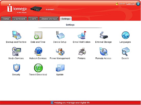Click the Update label
The width and height of the screenshot is (141, 105).
click(x=60, y=75)
